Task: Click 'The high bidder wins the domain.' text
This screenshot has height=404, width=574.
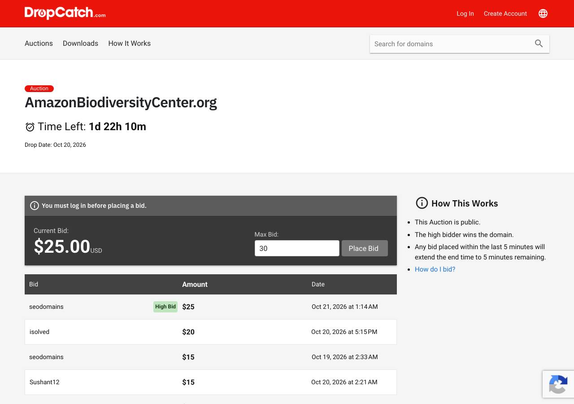Action: (x=464, y=234)
